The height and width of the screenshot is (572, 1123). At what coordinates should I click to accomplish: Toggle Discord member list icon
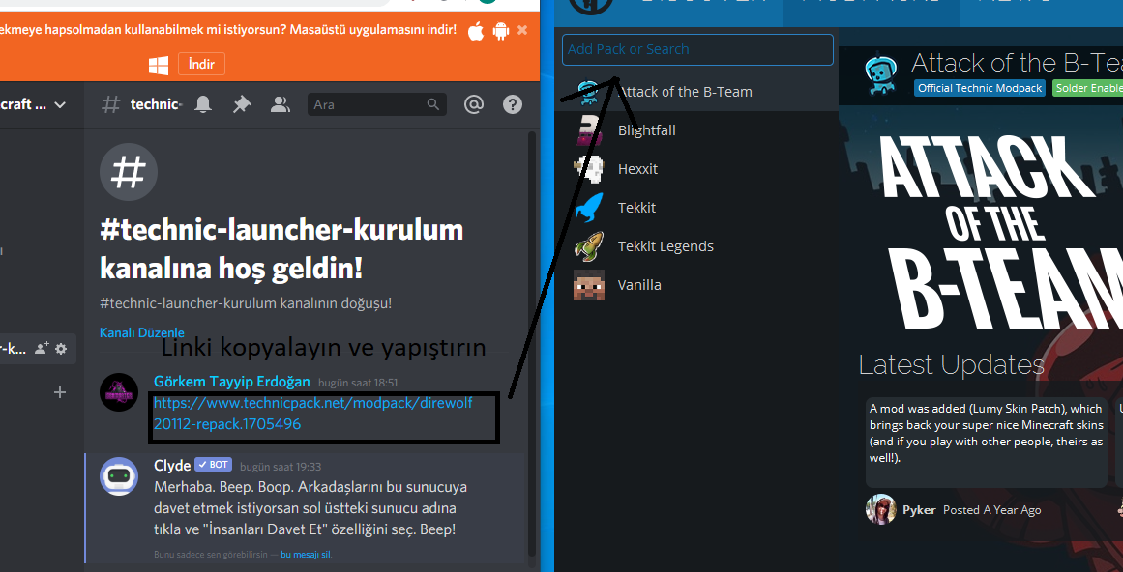pyautogui.click(x=281, y=104)
